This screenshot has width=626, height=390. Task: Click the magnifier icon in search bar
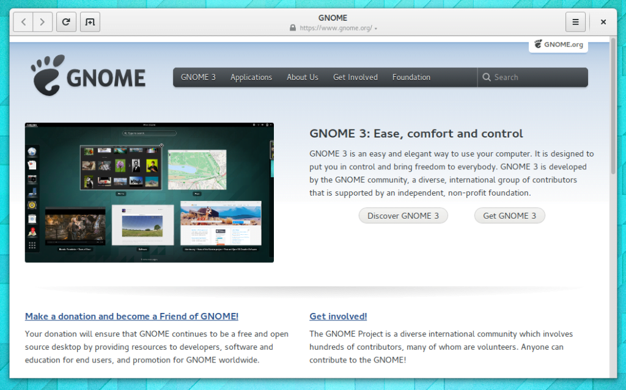click(486, 77)
